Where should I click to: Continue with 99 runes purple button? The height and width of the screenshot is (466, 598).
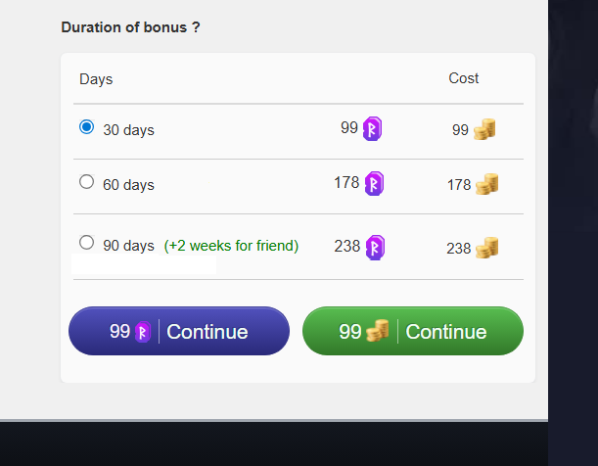pyautogui.click(x=179, y=331)
